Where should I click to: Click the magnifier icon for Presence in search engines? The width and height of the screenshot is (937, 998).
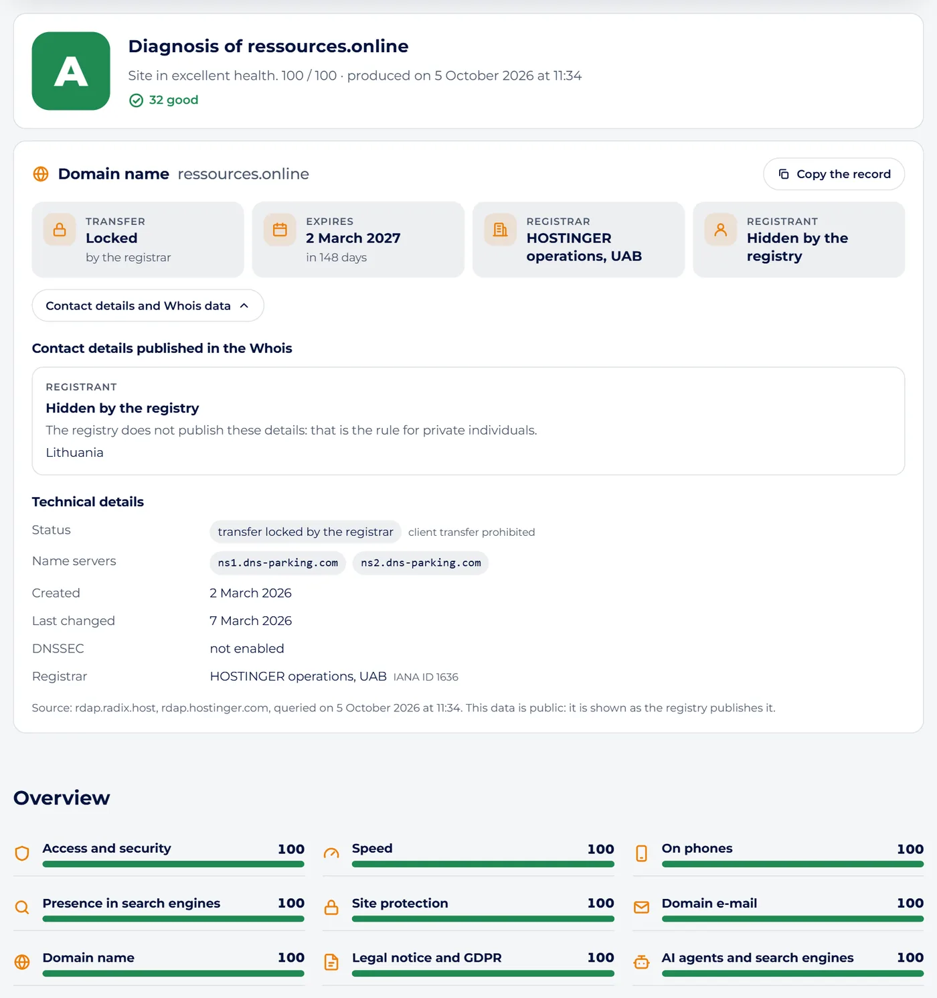click(x=22, y=908)
